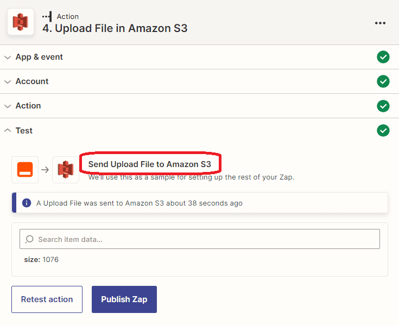Click the blue info icon in notification
This screenshot has width=399, height=326.
tap(26, 203)
